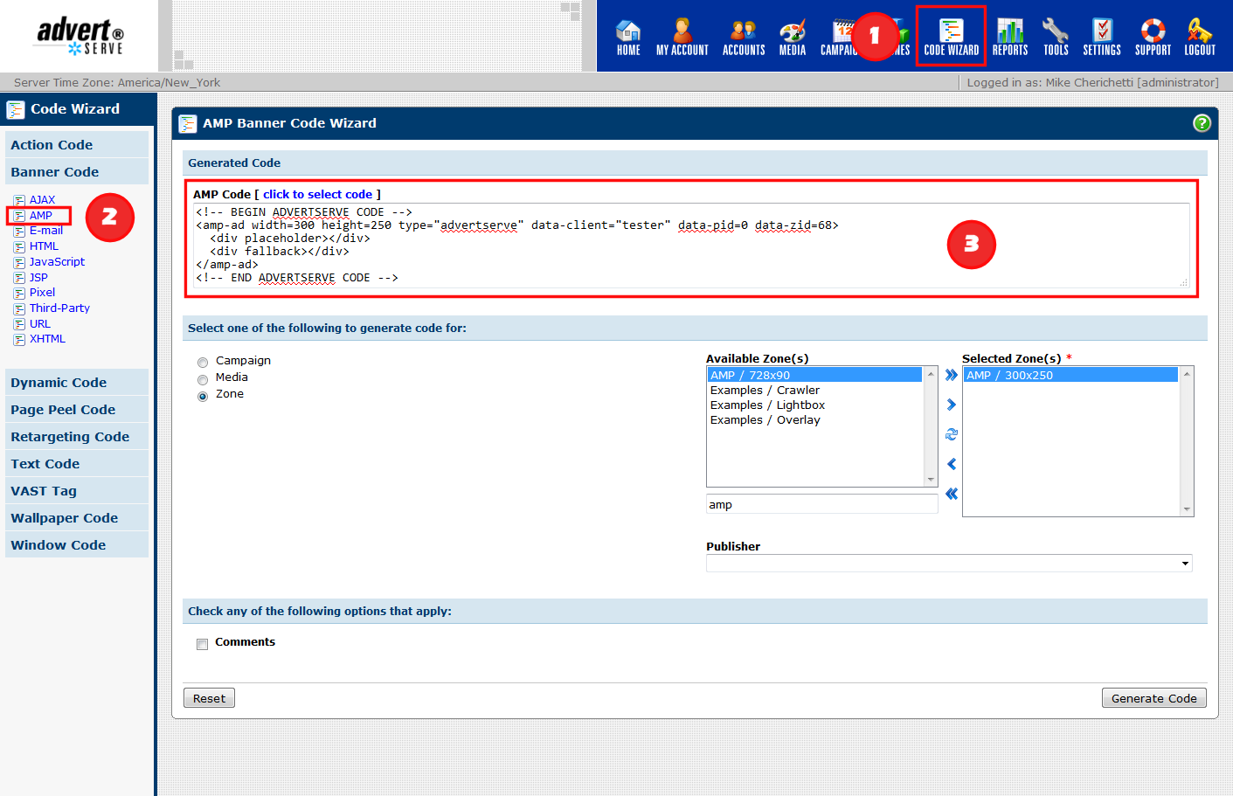Click the Selected Zones list scrollbar
The image size is (1233, 796).
[x=1187, y=441]
